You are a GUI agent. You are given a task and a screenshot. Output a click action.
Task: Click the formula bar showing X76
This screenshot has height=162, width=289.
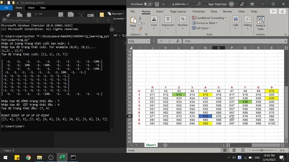coord(233,41)
